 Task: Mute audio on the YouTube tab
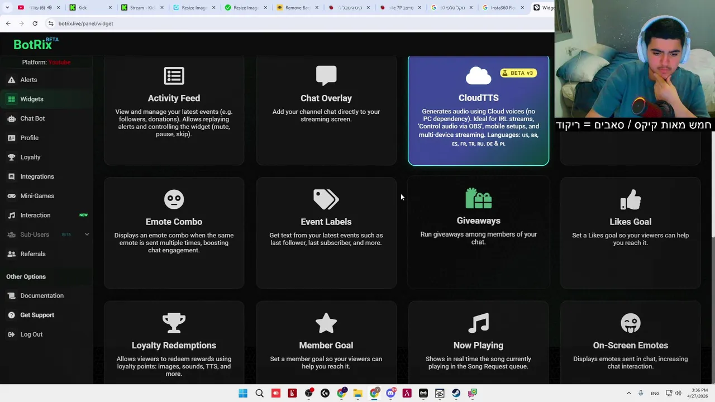[49, 8]
